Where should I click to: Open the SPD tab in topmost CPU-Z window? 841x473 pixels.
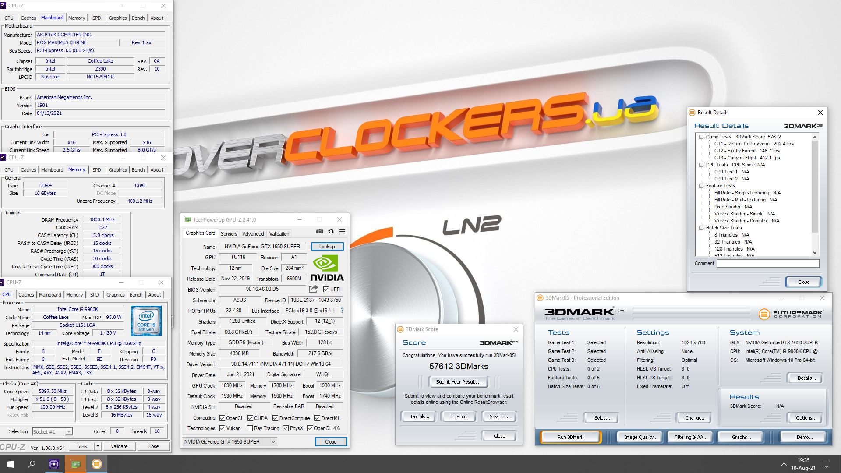point(96,18)
